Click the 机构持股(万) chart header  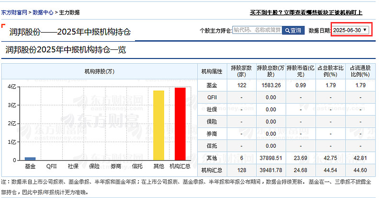pos(100,71)
